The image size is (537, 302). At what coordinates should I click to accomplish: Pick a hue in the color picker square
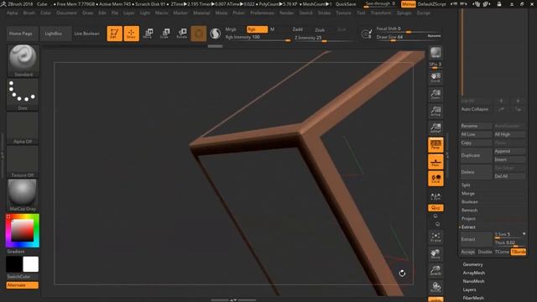coord(23,230)
